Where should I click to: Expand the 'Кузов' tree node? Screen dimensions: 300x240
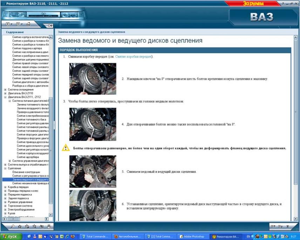click(x=5, y=213)
